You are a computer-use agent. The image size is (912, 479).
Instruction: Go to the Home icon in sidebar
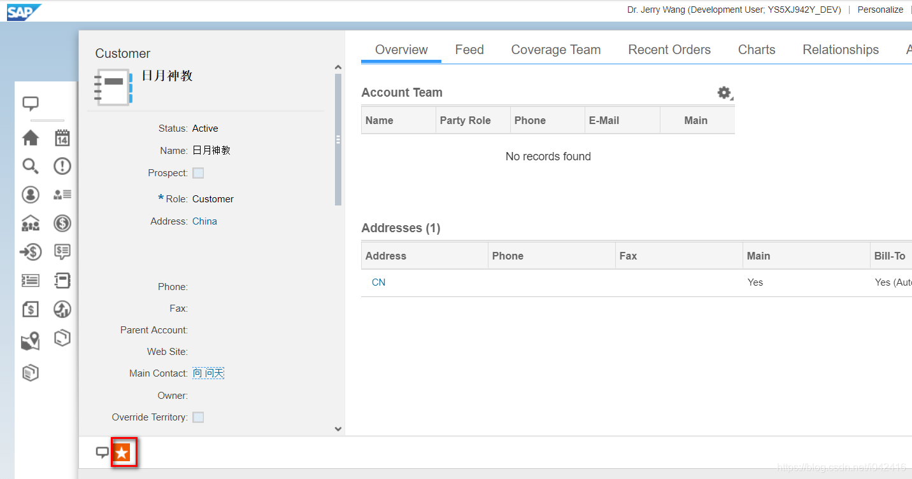31,137
